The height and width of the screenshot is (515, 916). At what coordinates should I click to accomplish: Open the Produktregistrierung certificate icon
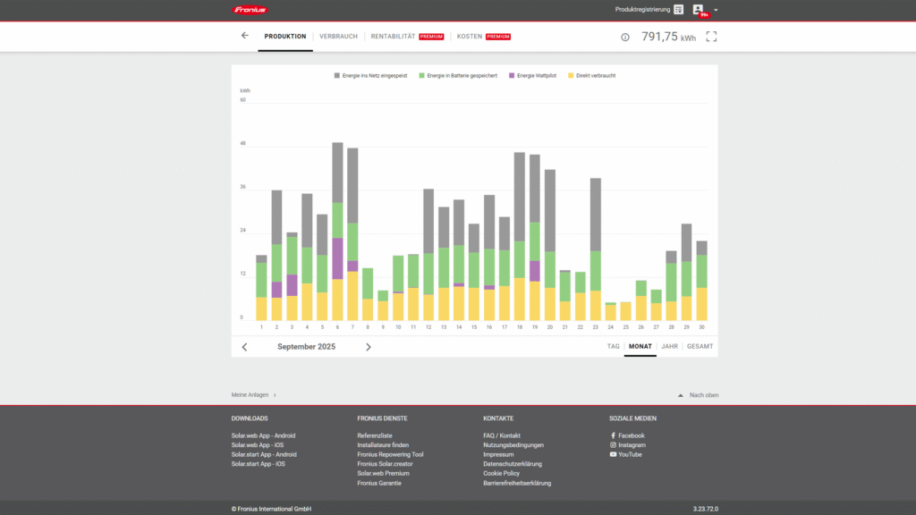(x=678, y=10)
